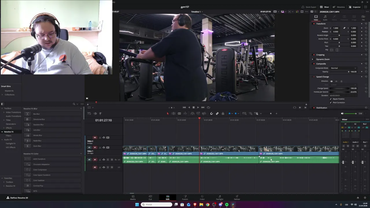Toggle the Stabilization section switch
Image resolution: width=370 pixels, height=208 pixels.
(x=314, y=108)
